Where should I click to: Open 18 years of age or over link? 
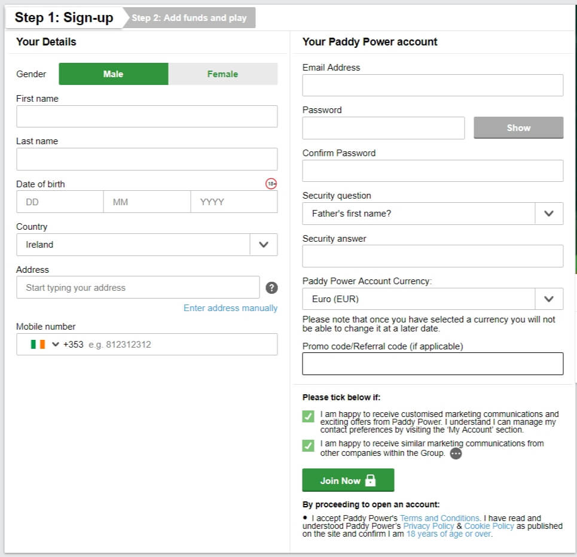coord(448,534)
